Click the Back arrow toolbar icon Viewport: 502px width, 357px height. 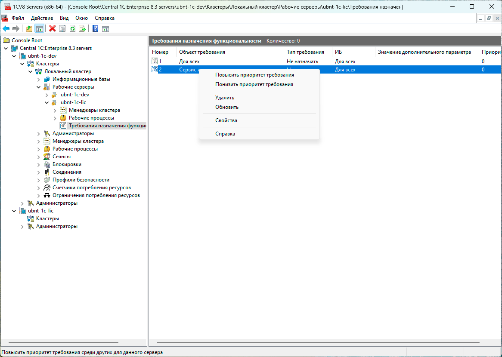click(x=6, y=29)
